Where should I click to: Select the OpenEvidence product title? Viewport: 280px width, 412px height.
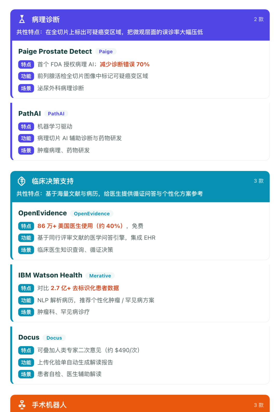click(43, 213)
